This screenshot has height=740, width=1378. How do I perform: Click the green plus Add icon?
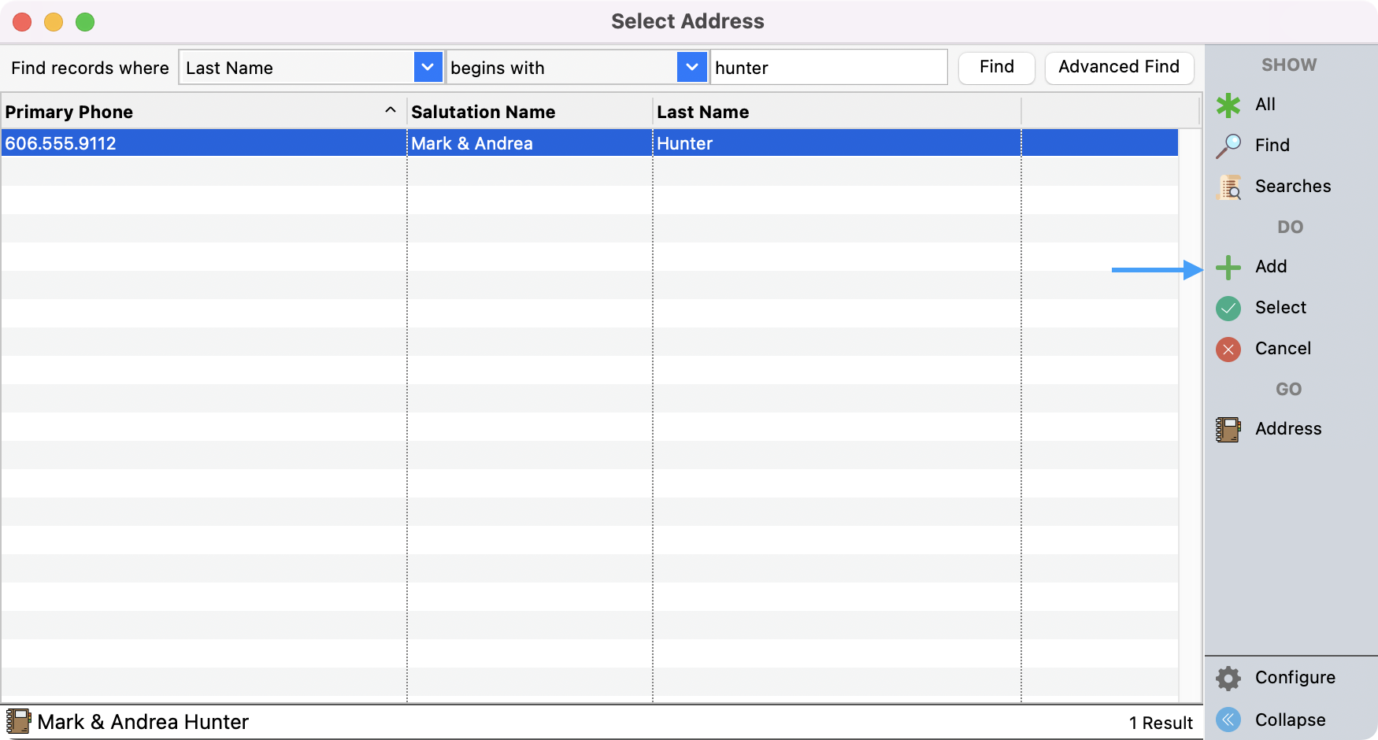pyautogui.click(x=1228, y=267)
